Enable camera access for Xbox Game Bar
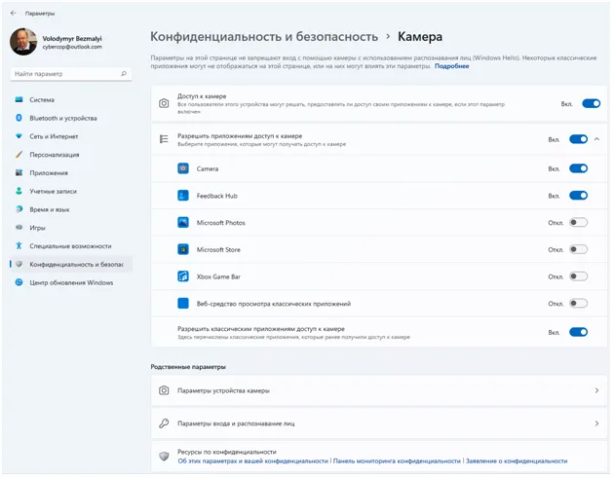Screen dimensions: 614x478 point(578,276)
